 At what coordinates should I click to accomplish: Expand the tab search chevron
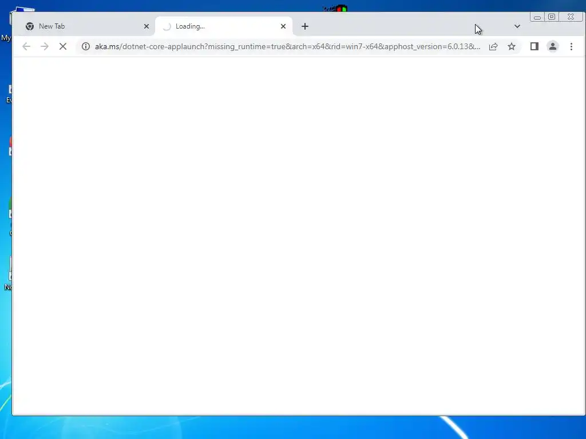(x=517, y=26)
